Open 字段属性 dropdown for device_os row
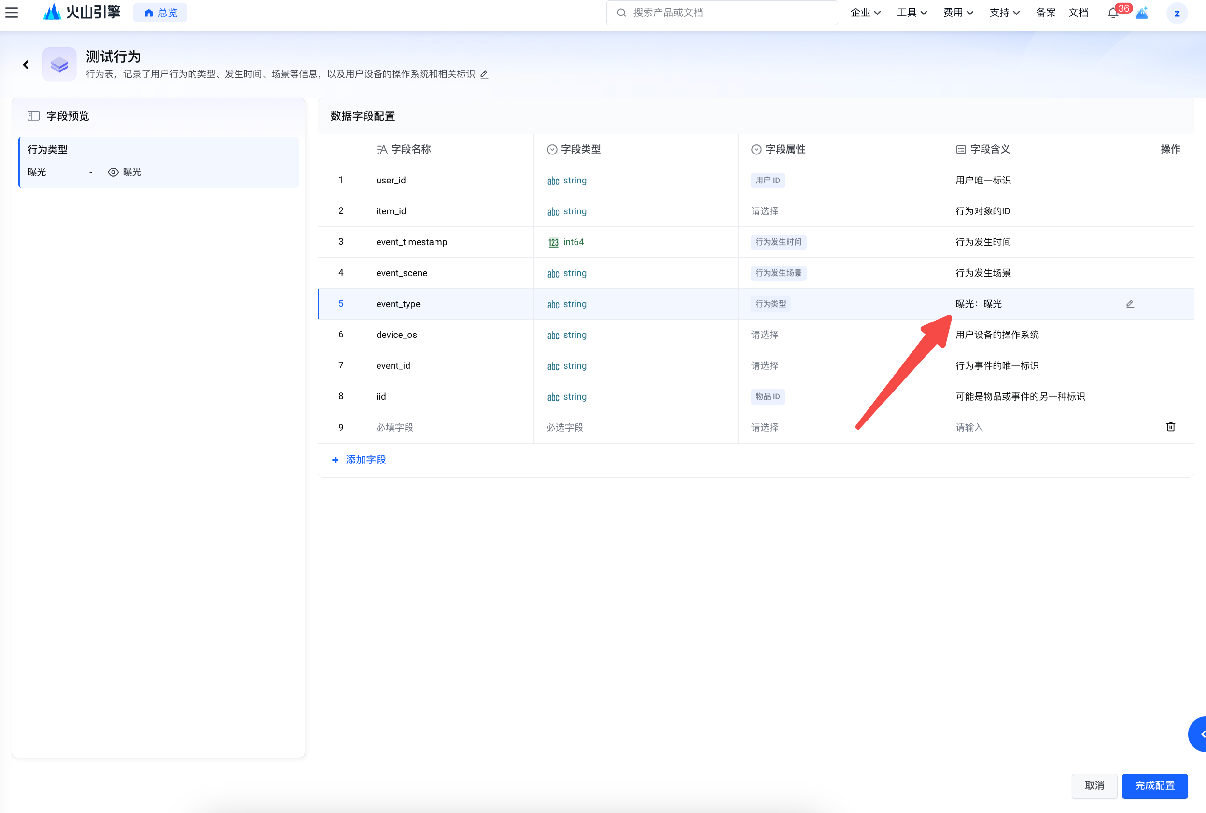This screenshot has height=813, width=1206. coord(764,335)
